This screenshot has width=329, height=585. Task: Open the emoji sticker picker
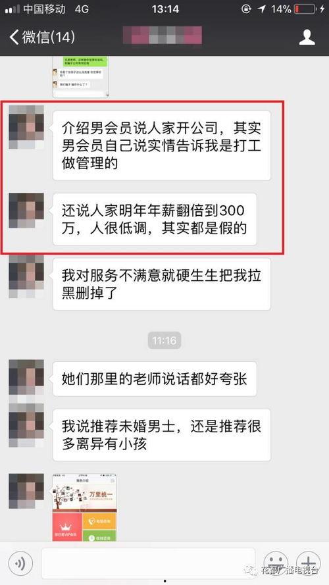click(276, 563)
